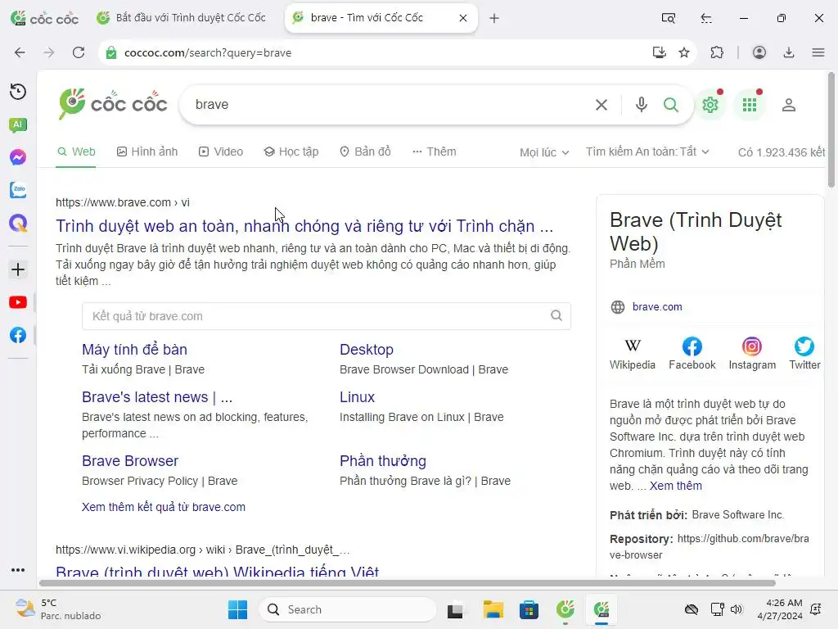
Task: Switch to the Video tab
Action: [x=221, y=152]
